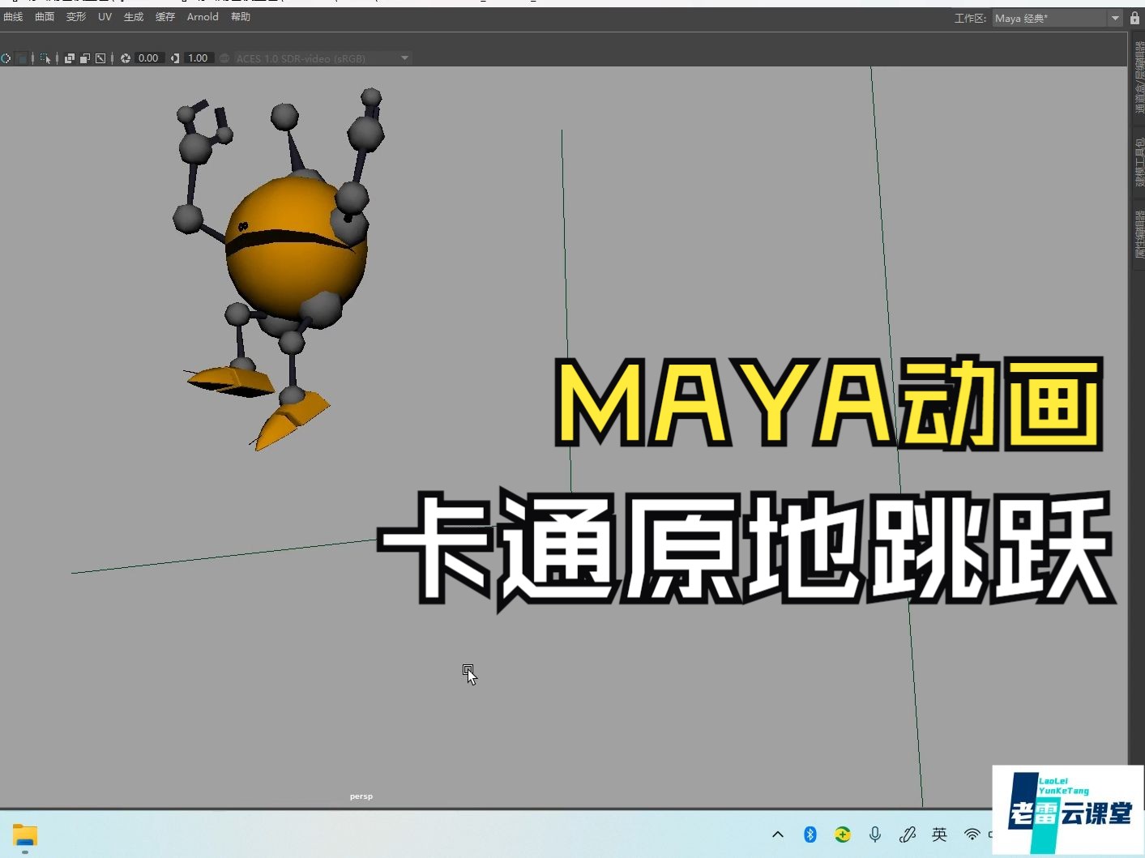
Task: Click the Bluetooth system tray icon
Action: pyautogui.click(x=810, y=835)
